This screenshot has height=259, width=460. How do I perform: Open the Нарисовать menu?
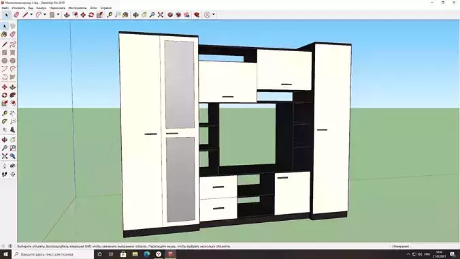point(57,8)
